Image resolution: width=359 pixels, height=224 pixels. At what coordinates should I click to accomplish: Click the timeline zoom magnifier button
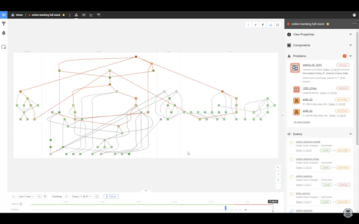(x=45, y=196)
